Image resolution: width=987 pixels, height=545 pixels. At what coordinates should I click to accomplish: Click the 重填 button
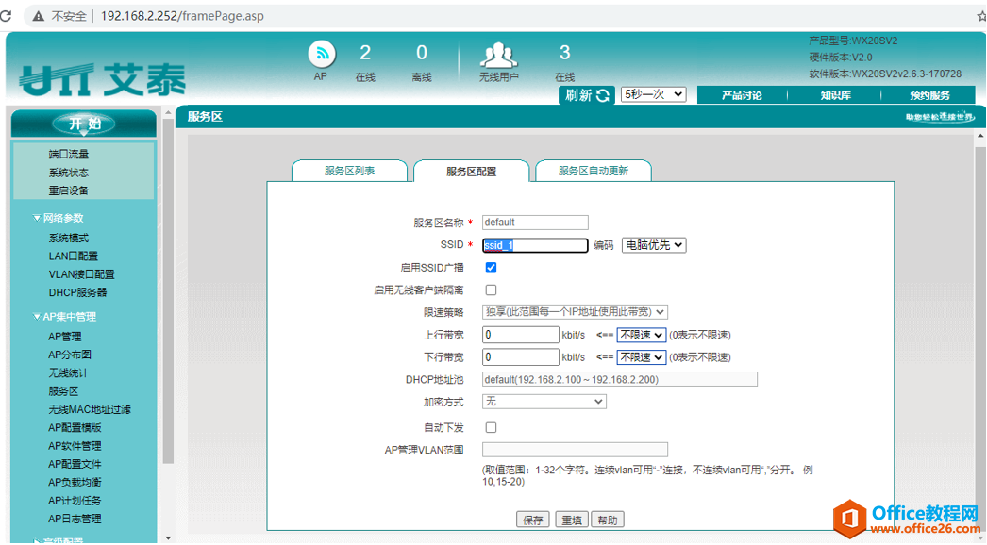[572, 520]
